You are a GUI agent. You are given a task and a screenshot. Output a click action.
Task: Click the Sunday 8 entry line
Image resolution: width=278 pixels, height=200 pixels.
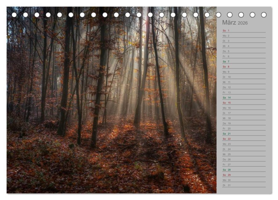tap(244, 67)
